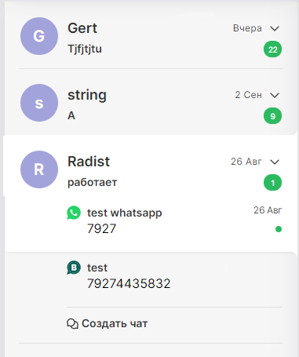Open Gert's purple G avatar
The height and width of the screenshot is (357, 299).
[x=39, y=36]
